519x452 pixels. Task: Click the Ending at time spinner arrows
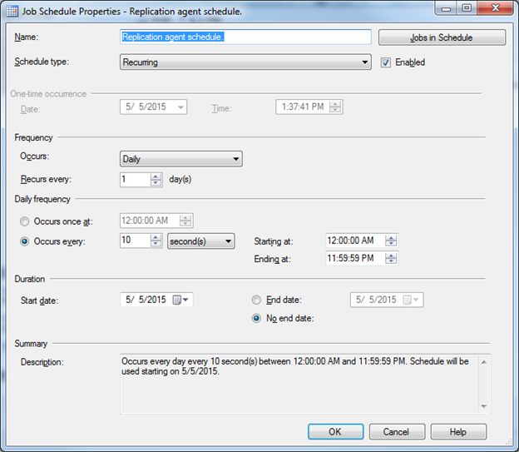(x=391, y=259)
